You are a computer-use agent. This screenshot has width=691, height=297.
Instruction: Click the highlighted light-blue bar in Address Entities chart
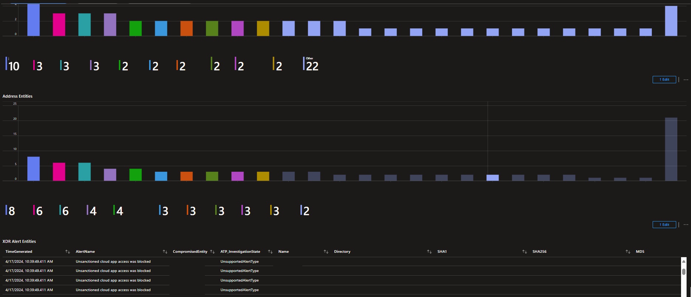pos(492,178)
